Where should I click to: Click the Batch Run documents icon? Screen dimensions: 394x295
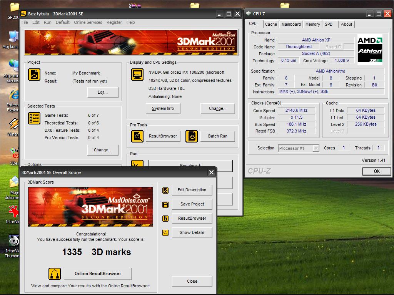pos(192,136)
